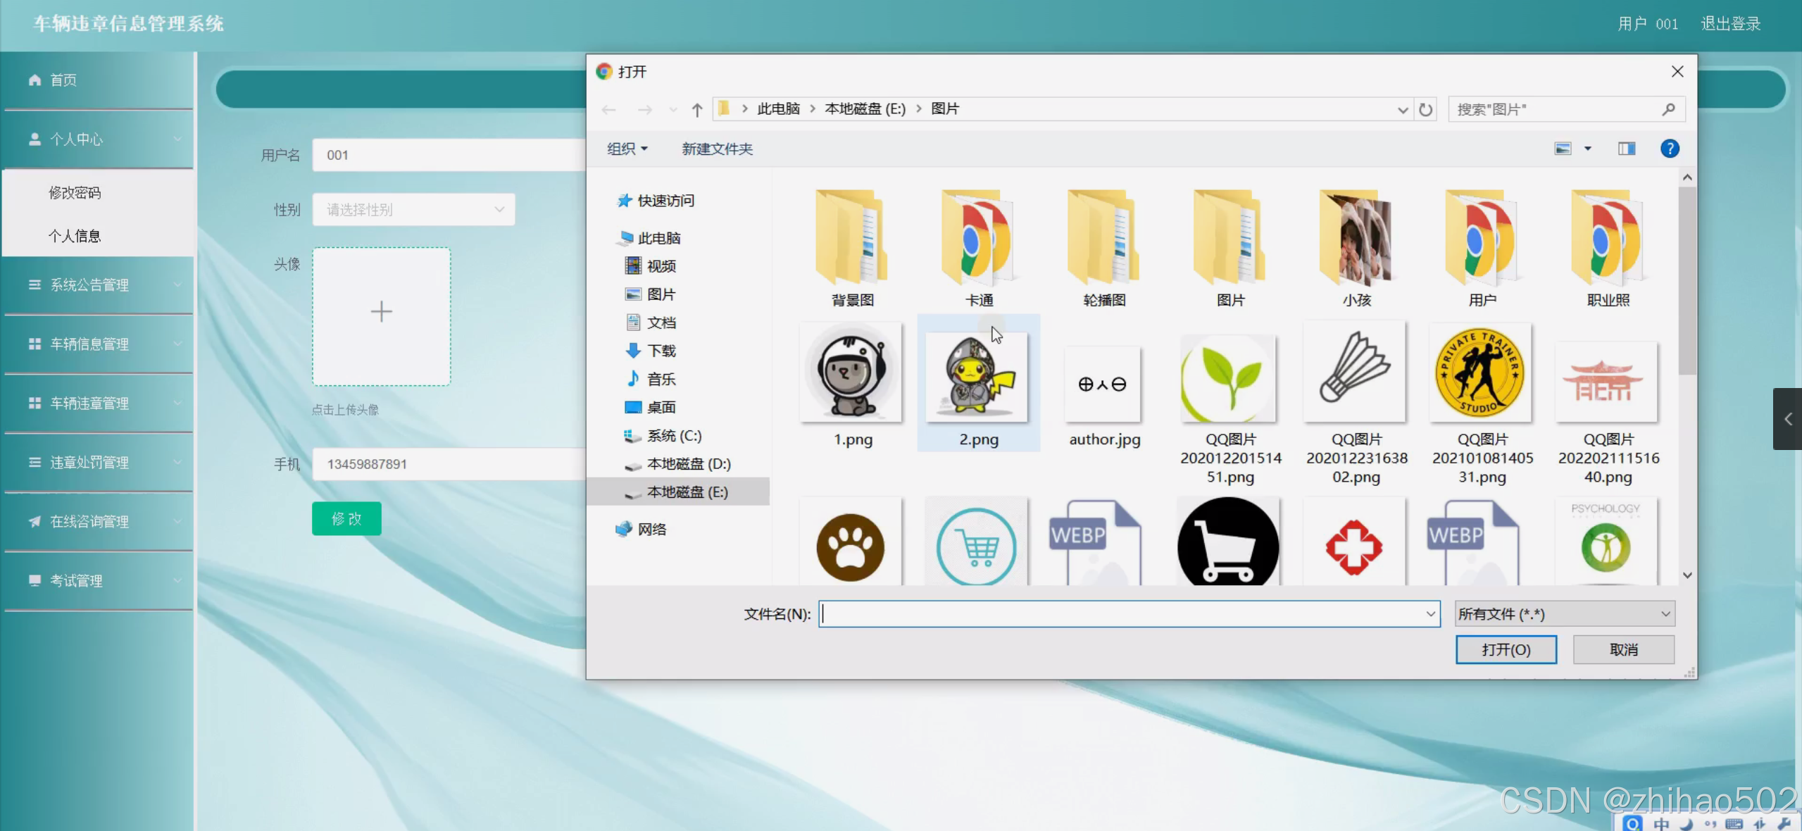Expand the 请选择性别 gender dropdown
The image size is (1802, 831).
coord(413,210)
